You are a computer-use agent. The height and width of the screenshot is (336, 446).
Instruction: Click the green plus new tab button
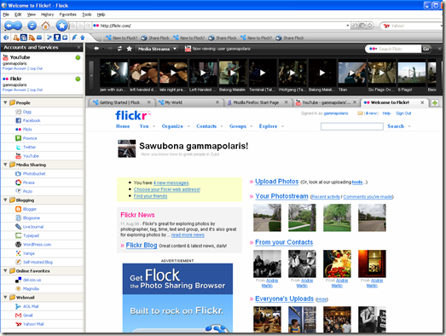pos(435,102)
